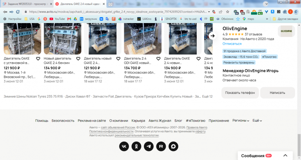Expand the Сообщения chat panel chevron
Viewport: 301px width, 160px height.
click(x=285, y=155)
